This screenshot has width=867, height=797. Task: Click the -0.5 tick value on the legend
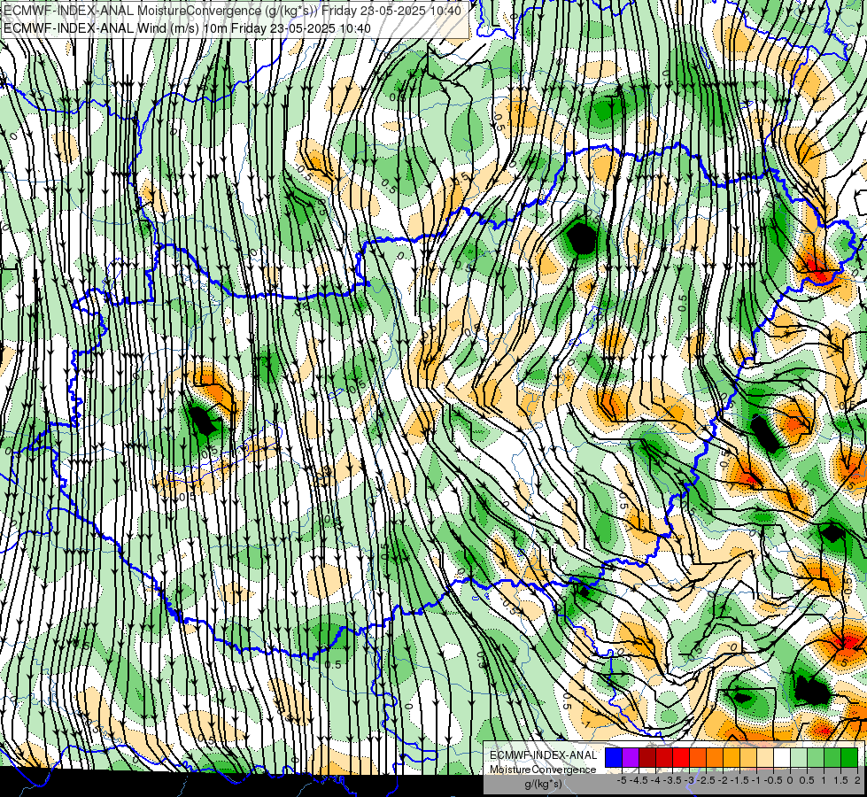[x=773, y=780]
